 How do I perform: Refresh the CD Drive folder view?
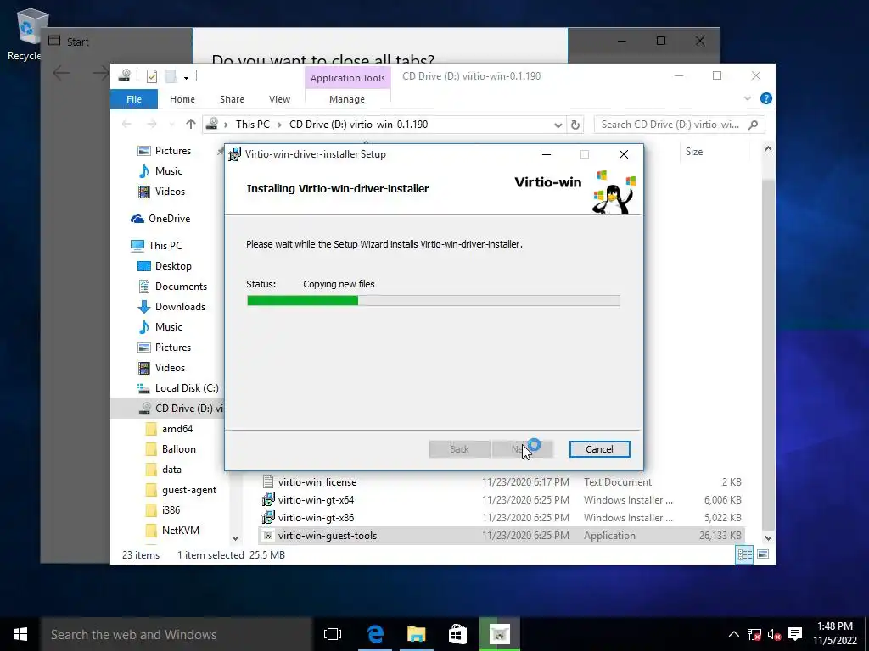click(575, 125)
